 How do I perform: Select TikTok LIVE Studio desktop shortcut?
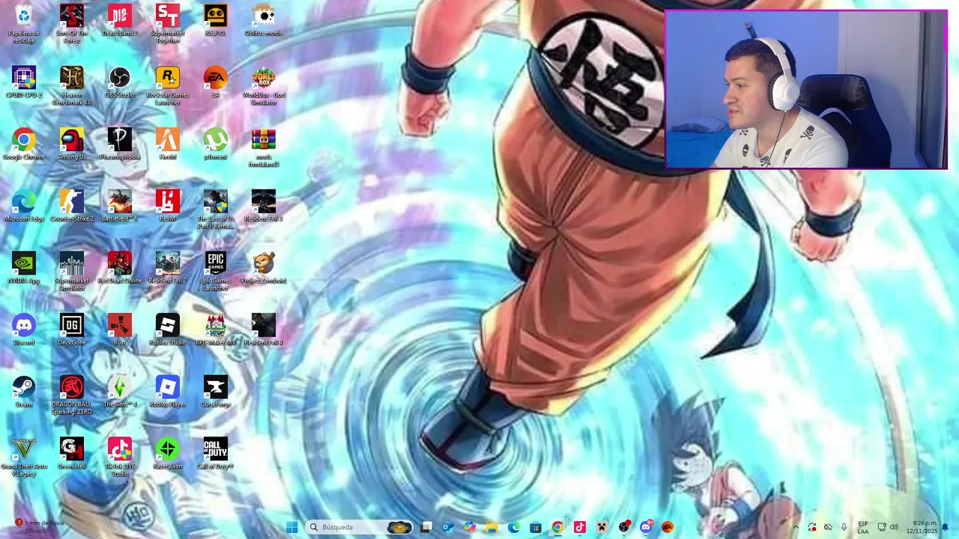tap(120, 457)
